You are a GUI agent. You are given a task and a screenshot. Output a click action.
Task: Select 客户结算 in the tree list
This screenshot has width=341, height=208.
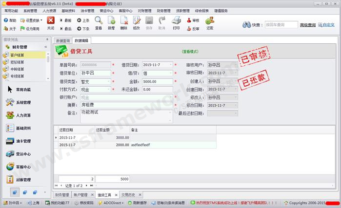pyautogui.click(x=18, y=56)
